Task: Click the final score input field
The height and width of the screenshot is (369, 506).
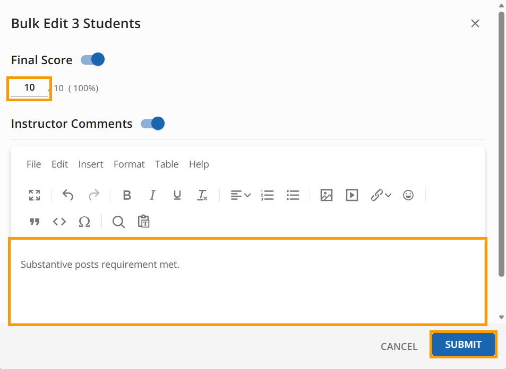Action: [29, 88]
